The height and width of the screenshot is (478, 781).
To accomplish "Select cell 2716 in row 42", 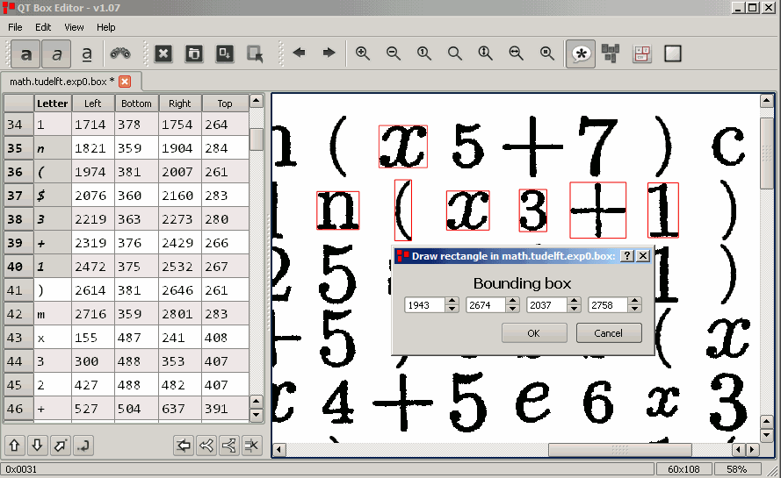I will point(92,314).
